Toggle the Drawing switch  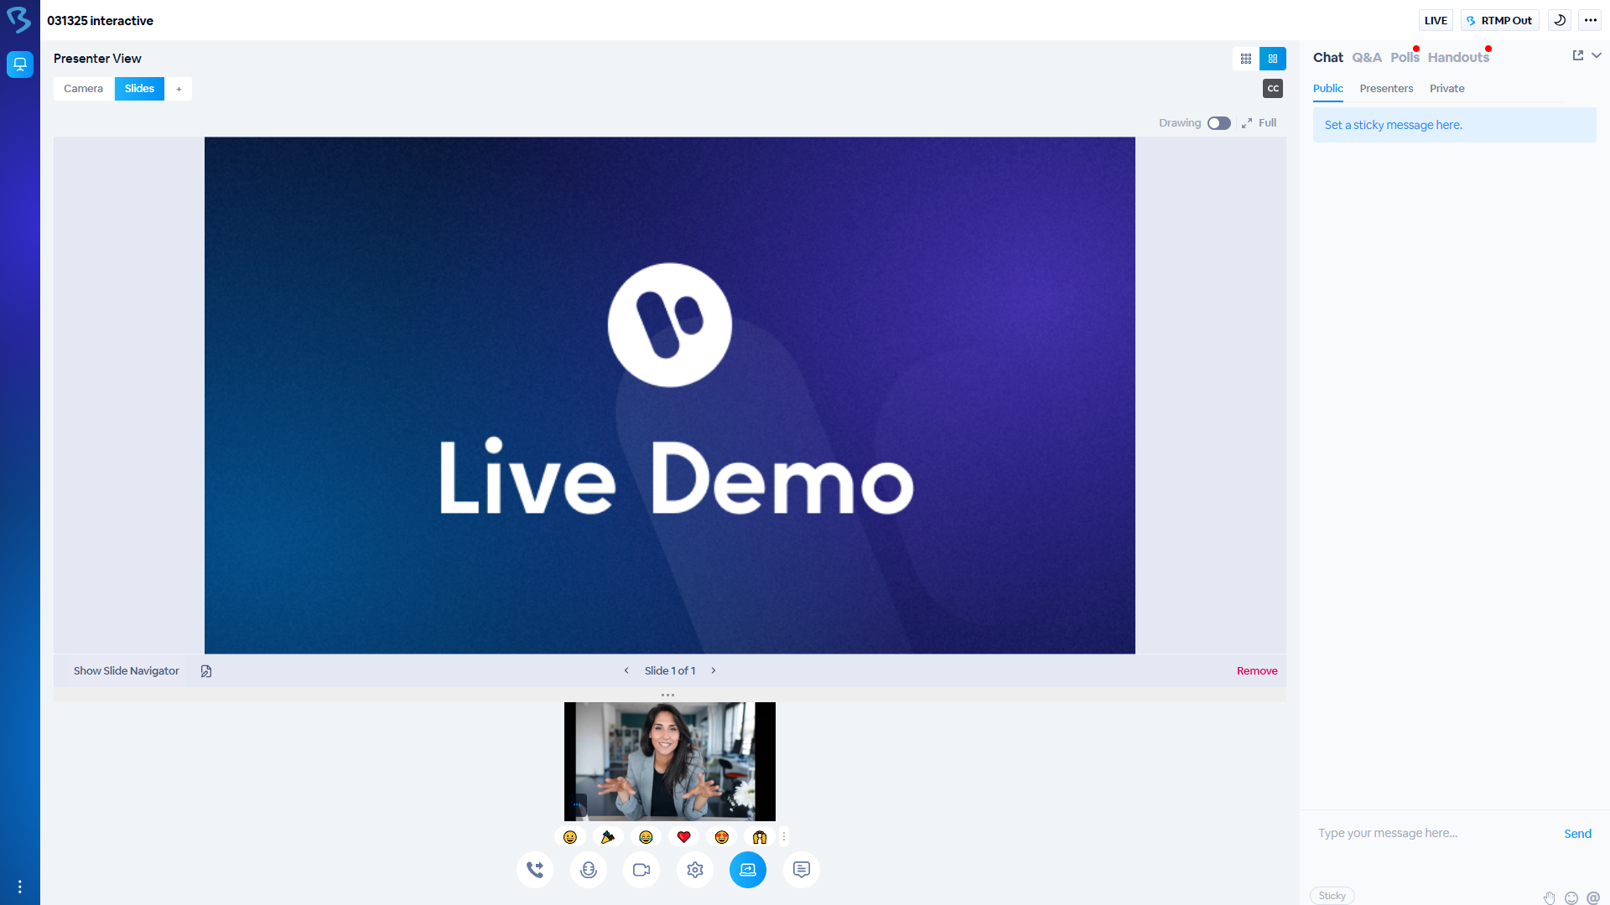point(1219,123)
